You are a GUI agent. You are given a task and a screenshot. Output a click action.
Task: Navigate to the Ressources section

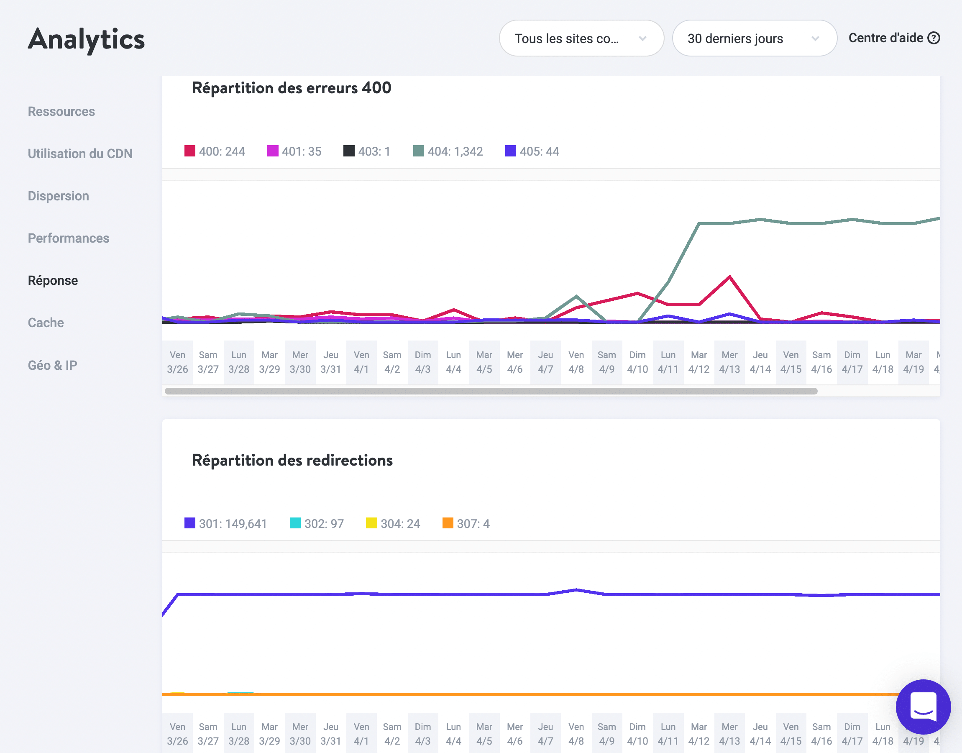pos(61,112)
